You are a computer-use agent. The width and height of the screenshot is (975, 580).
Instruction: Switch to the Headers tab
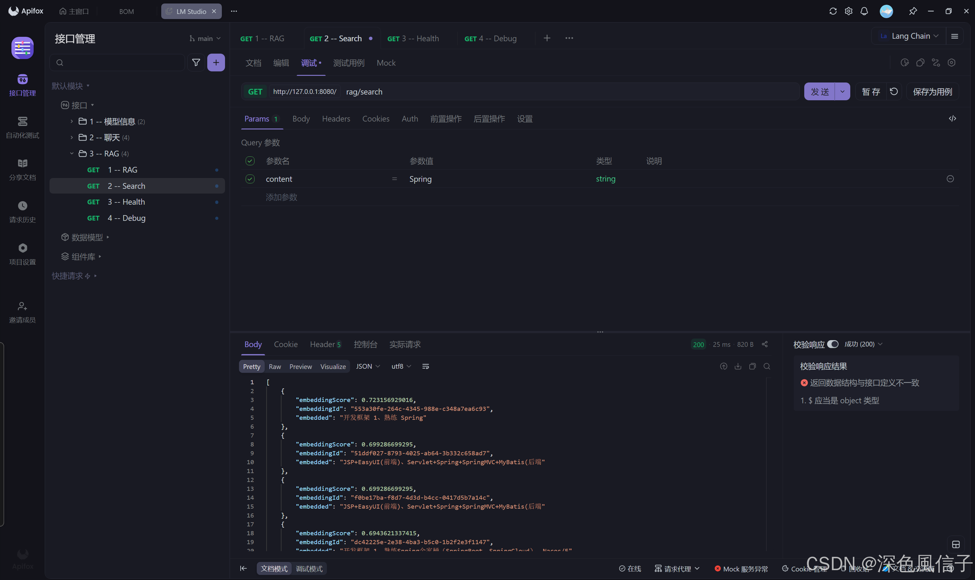coord(336,119)
